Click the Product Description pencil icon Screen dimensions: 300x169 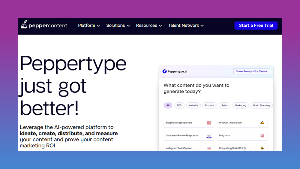(x=262, y=123)
